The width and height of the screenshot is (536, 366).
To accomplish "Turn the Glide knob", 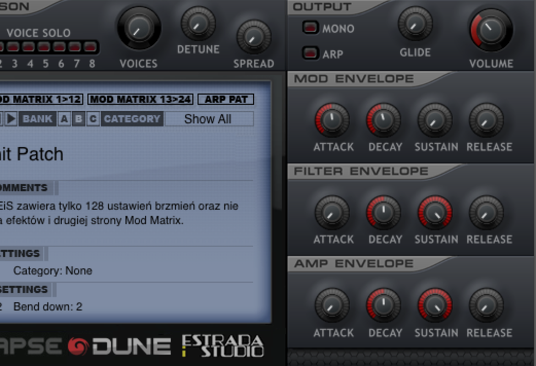I will pos(415,24).
